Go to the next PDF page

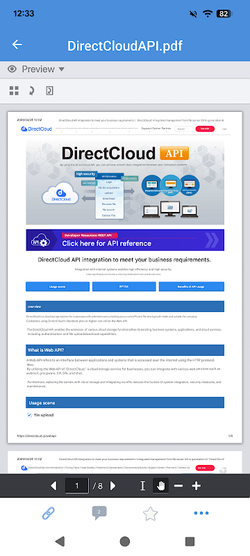[x=113, y=485]
